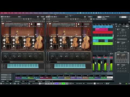Viewport: 130px width, 97px height.
Task: Select the lime-green audio event in the project window
Action: pos(103,44)
